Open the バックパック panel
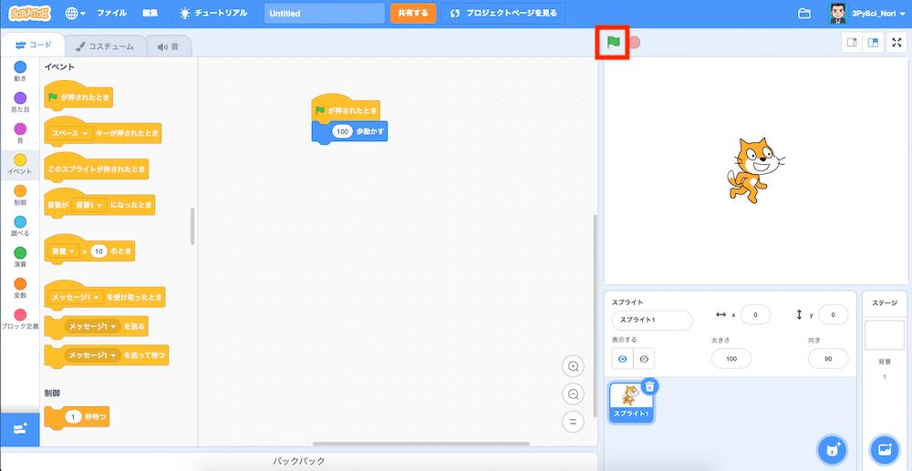This screenshot has width=912, height=471. (x=299, y=461)
